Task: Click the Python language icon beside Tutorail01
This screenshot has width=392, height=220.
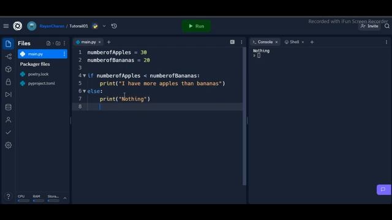Action: pos(95,26)
